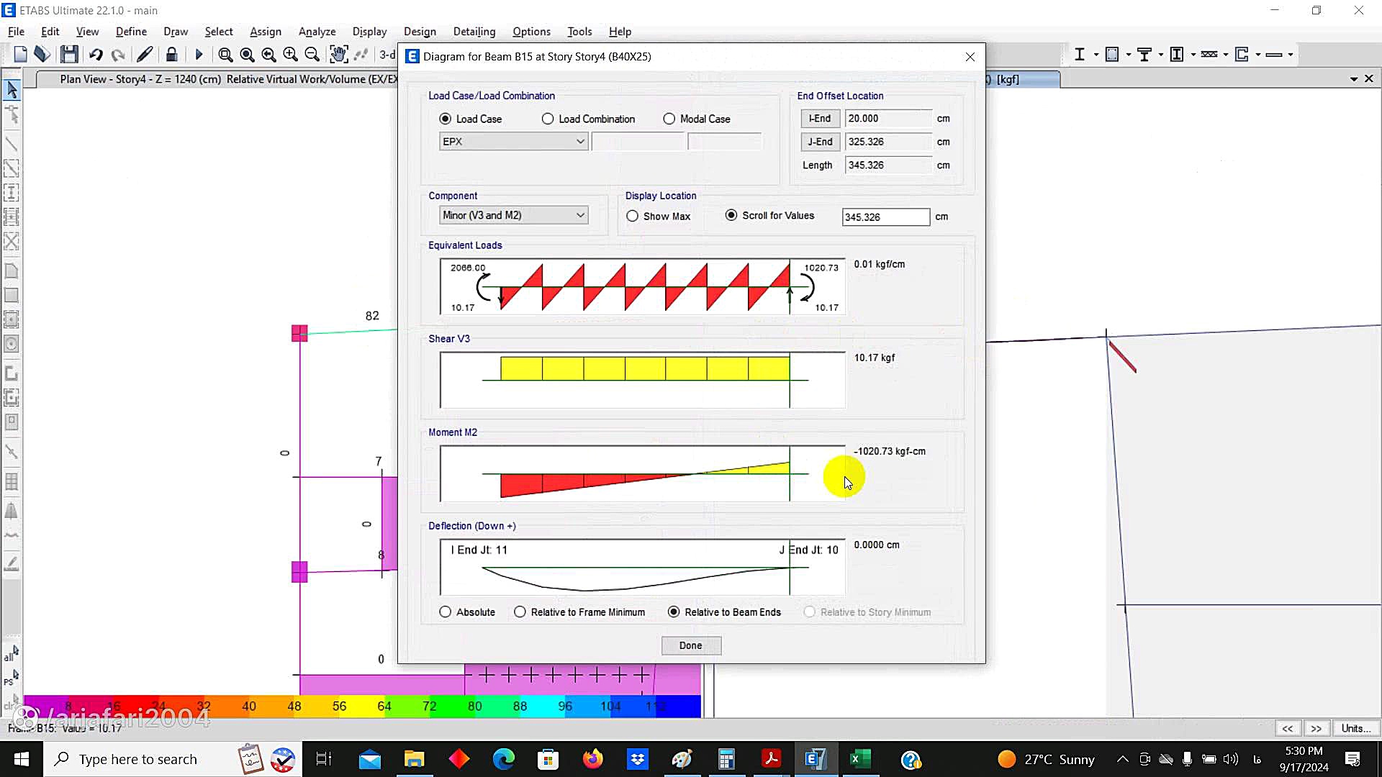Expand the Steel Frame Design dropdown arrow
1382x777 pixels.
[x=1096, y=55]
